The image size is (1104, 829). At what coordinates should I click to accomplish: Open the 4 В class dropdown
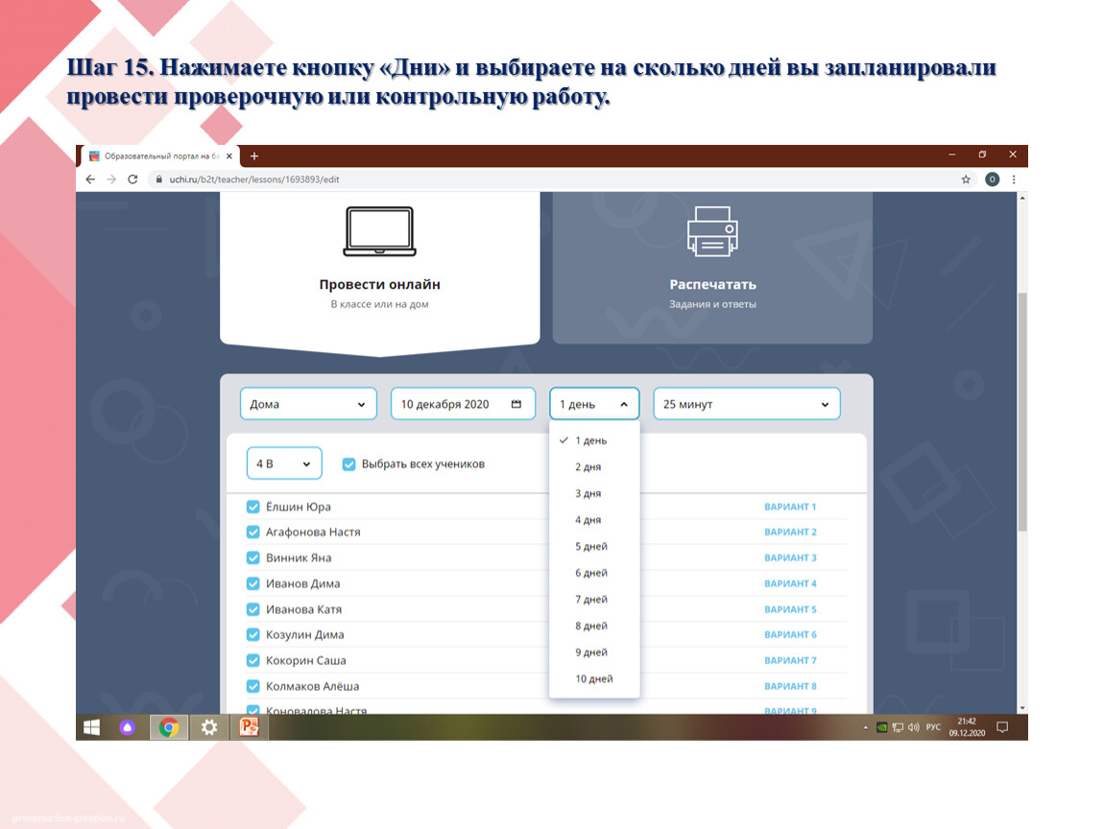283,464
